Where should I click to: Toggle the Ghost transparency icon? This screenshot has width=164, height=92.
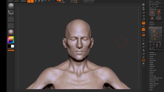tap(143, 60)
